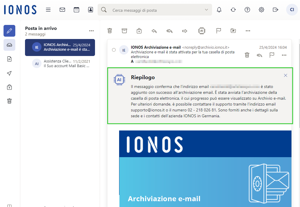Compose a new email with pencil button
This screenshot has width=300, height=207.
click(9, 31)
